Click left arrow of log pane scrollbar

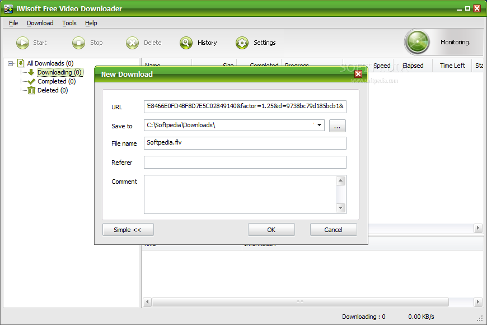(147, 301)
